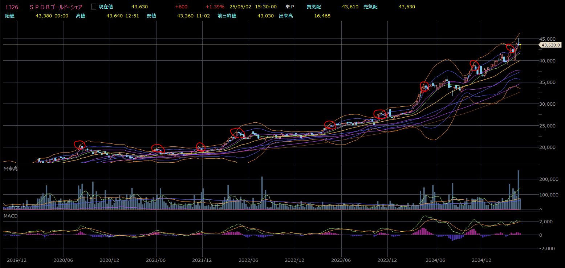This screenshot has width=565, height=268.
Task: Click the document icon beside 現在値
Action: click(94, 7)
